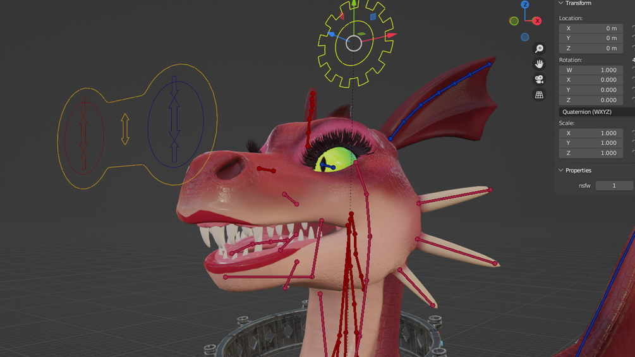Click the Location Z field
This screenshot has width=635, height=357.
click(x=591, y=48)
